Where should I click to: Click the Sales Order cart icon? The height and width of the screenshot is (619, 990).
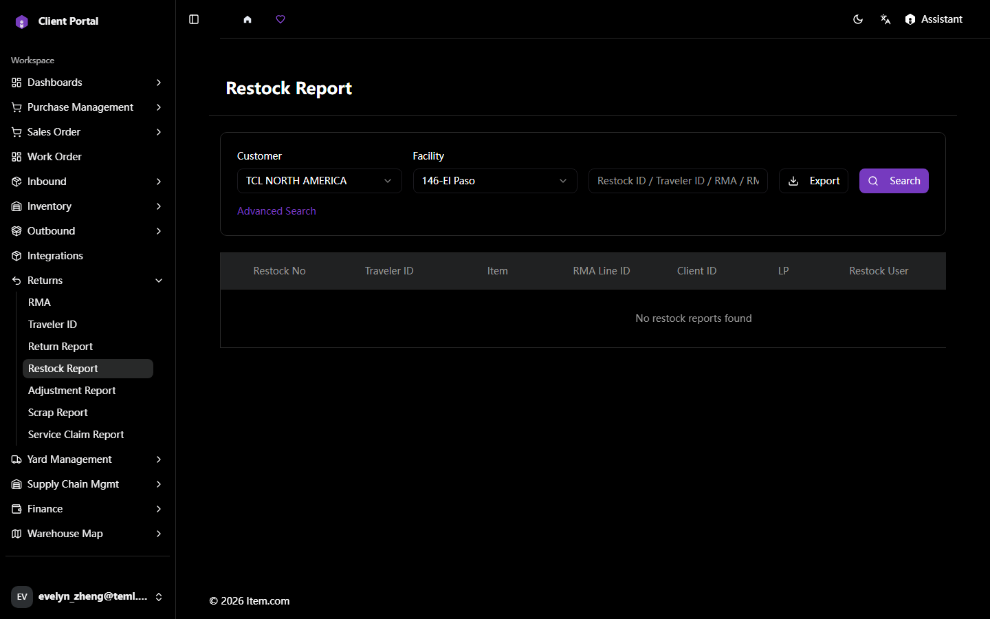tap(16, 132)
